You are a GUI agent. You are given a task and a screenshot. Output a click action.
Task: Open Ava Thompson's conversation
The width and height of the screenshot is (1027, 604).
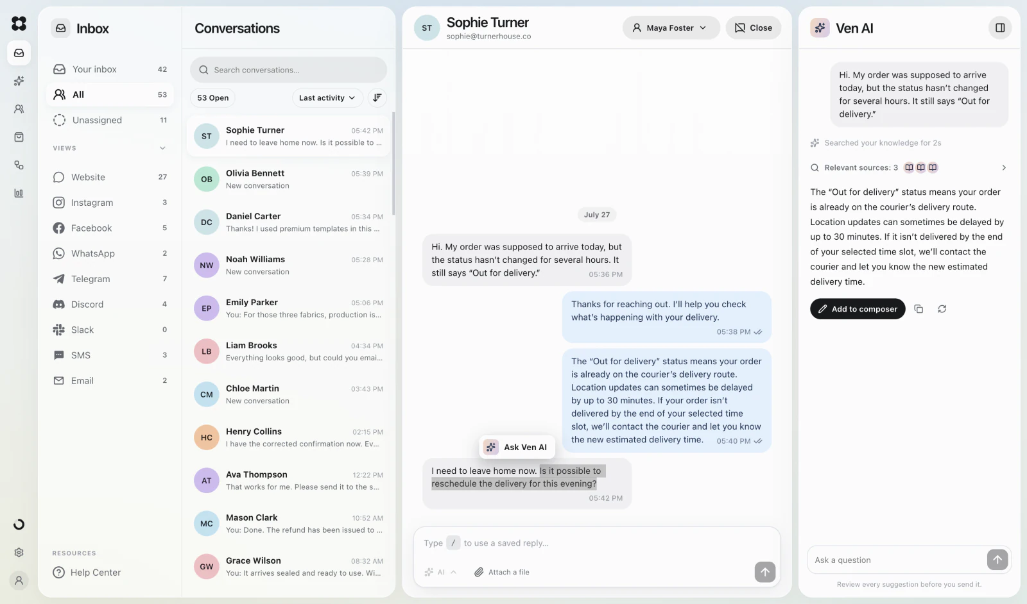pos(289,480)
